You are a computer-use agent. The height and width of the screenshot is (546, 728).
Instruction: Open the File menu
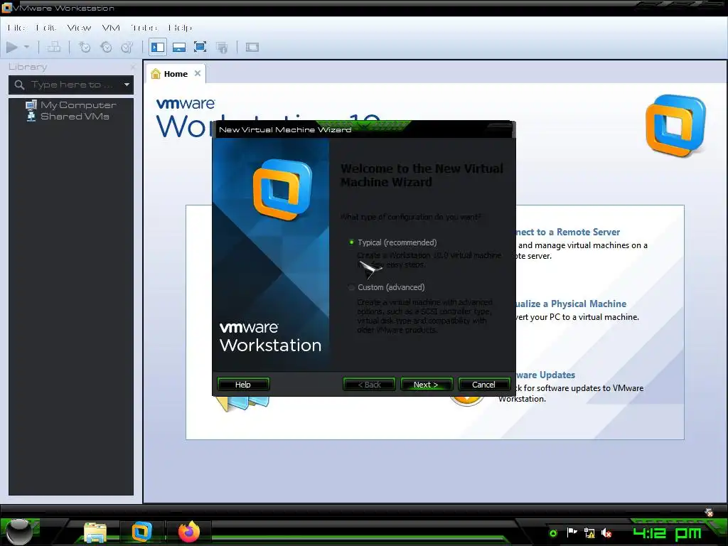(16, 28)
